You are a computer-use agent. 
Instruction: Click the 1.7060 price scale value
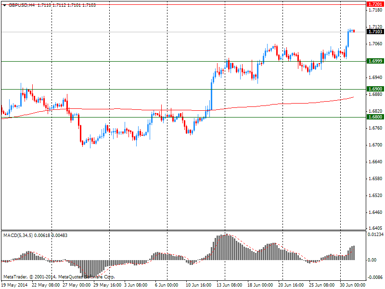pos(376,44)
